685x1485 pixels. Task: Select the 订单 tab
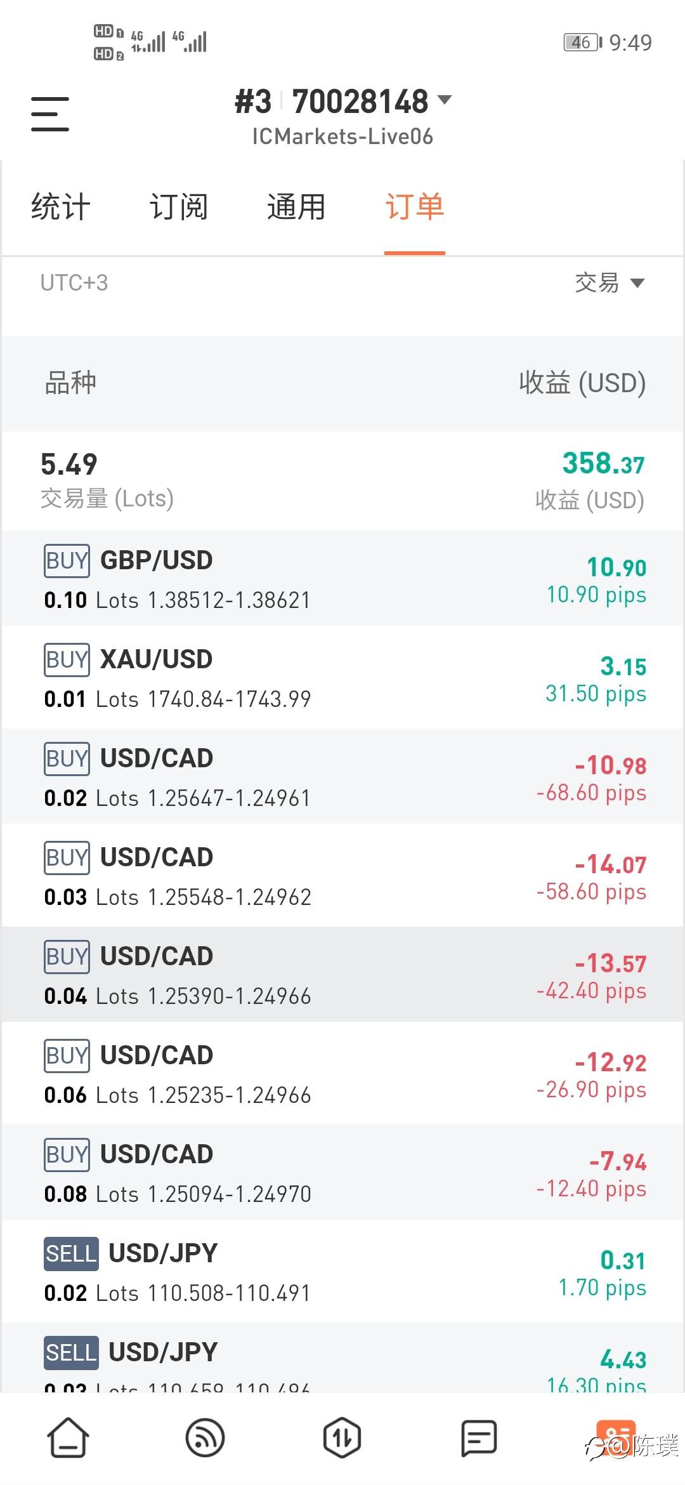pyautogui.click(x=414, y=208)
